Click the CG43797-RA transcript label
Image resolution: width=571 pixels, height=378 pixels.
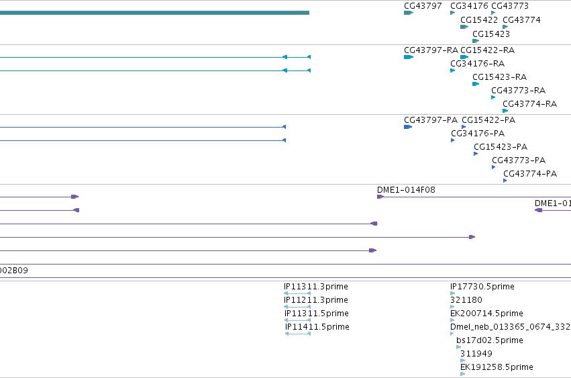coord(431,50)
